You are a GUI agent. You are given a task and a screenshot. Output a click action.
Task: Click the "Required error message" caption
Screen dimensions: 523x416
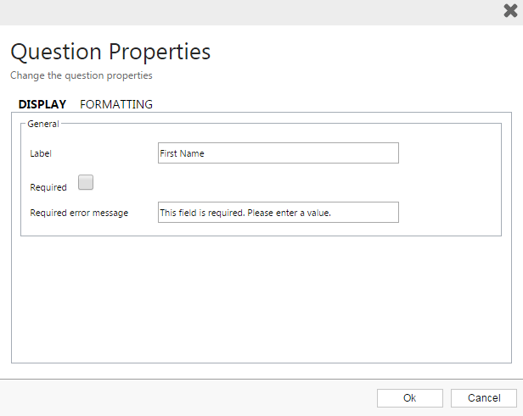point(79,214)
